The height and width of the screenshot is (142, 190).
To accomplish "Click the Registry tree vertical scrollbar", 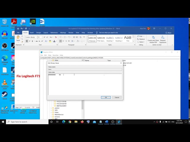I will (83, 105).
